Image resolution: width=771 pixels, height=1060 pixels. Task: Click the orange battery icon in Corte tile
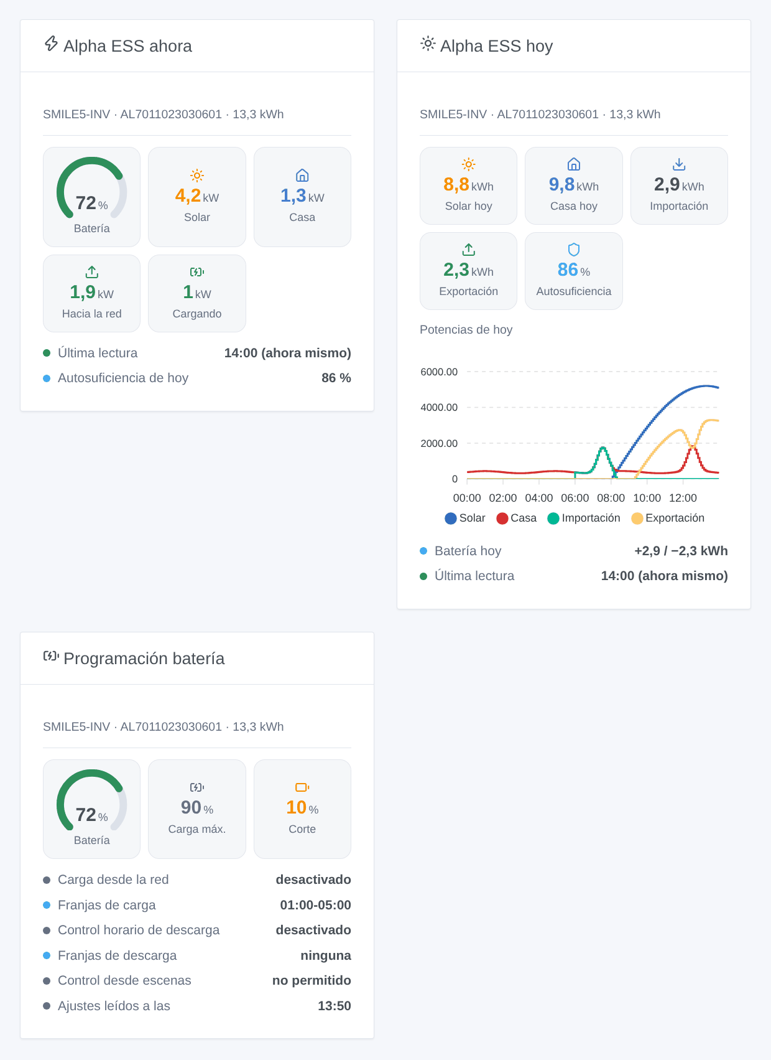click(x=302, y=787)
